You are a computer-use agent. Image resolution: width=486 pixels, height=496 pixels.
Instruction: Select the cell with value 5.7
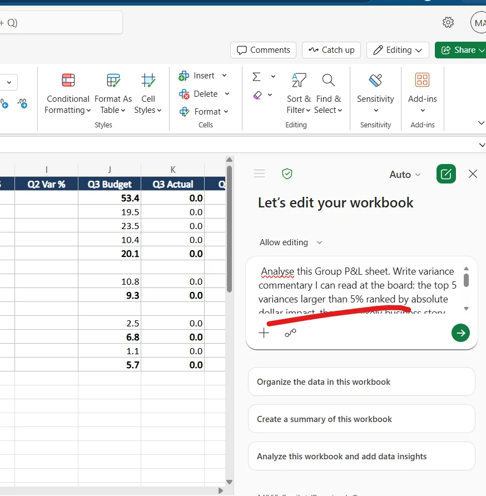(110, 365)
